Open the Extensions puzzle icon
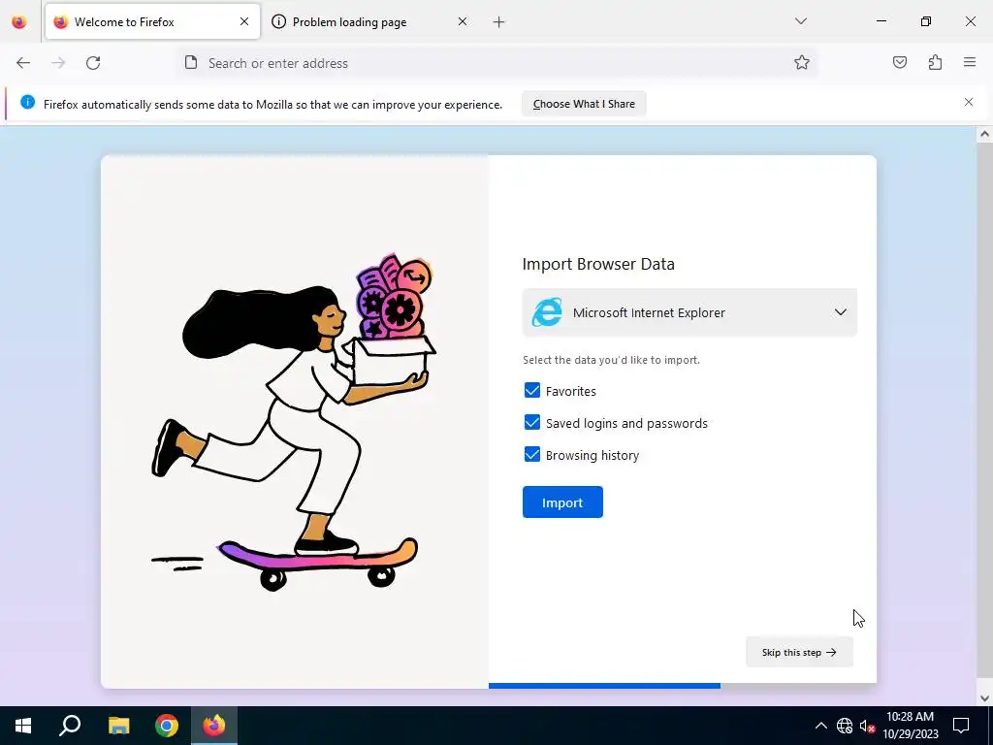 tap(935, 62)
